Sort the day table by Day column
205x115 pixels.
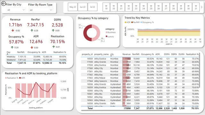9,52
